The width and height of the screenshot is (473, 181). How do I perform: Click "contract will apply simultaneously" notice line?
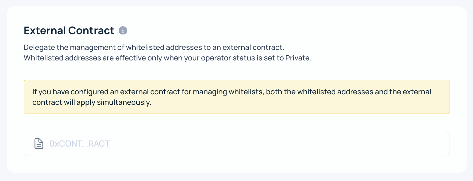point(92,102)
